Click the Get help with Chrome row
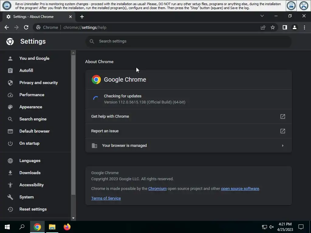311x233 pixels. coord(188,116)
